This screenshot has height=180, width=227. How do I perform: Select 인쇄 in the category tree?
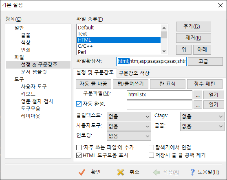26,50
